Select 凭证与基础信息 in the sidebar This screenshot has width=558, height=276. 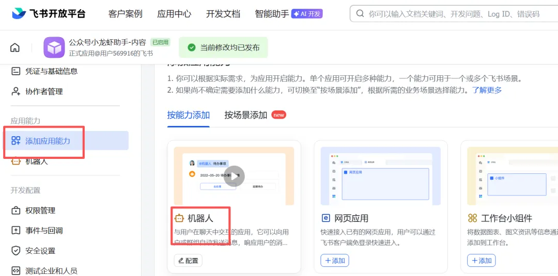tap(51, 71)
